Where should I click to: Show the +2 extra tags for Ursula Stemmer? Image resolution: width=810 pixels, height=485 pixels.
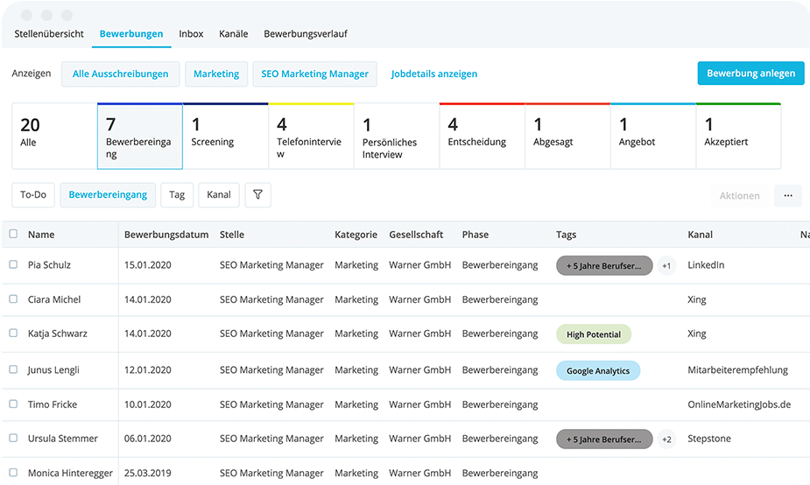[x=666, y=439]
